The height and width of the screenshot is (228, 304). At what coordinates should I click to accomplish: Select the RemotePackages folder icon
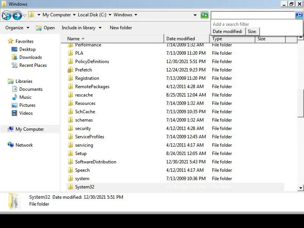pyautogui.click(x=70, y=87)
